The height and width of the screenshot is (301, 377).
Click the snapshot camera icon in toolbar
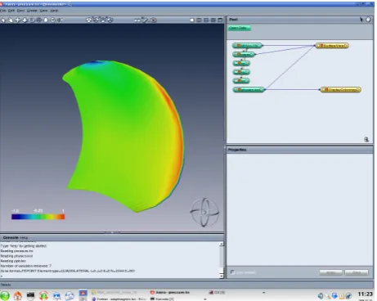(154, 20)
